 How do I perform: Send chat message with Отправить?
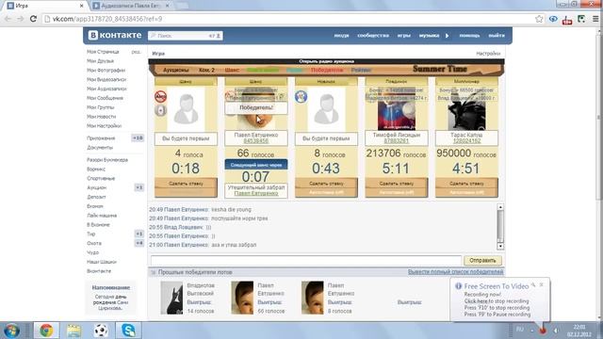point(482,260)
